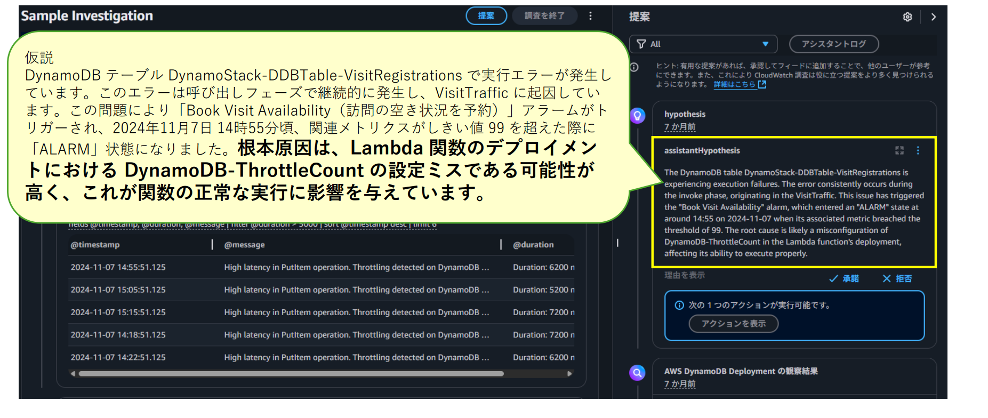The height and width of the screenshot is (418, 988).
Task: Sort by the @timestamp column header
Action: point(95,245)
